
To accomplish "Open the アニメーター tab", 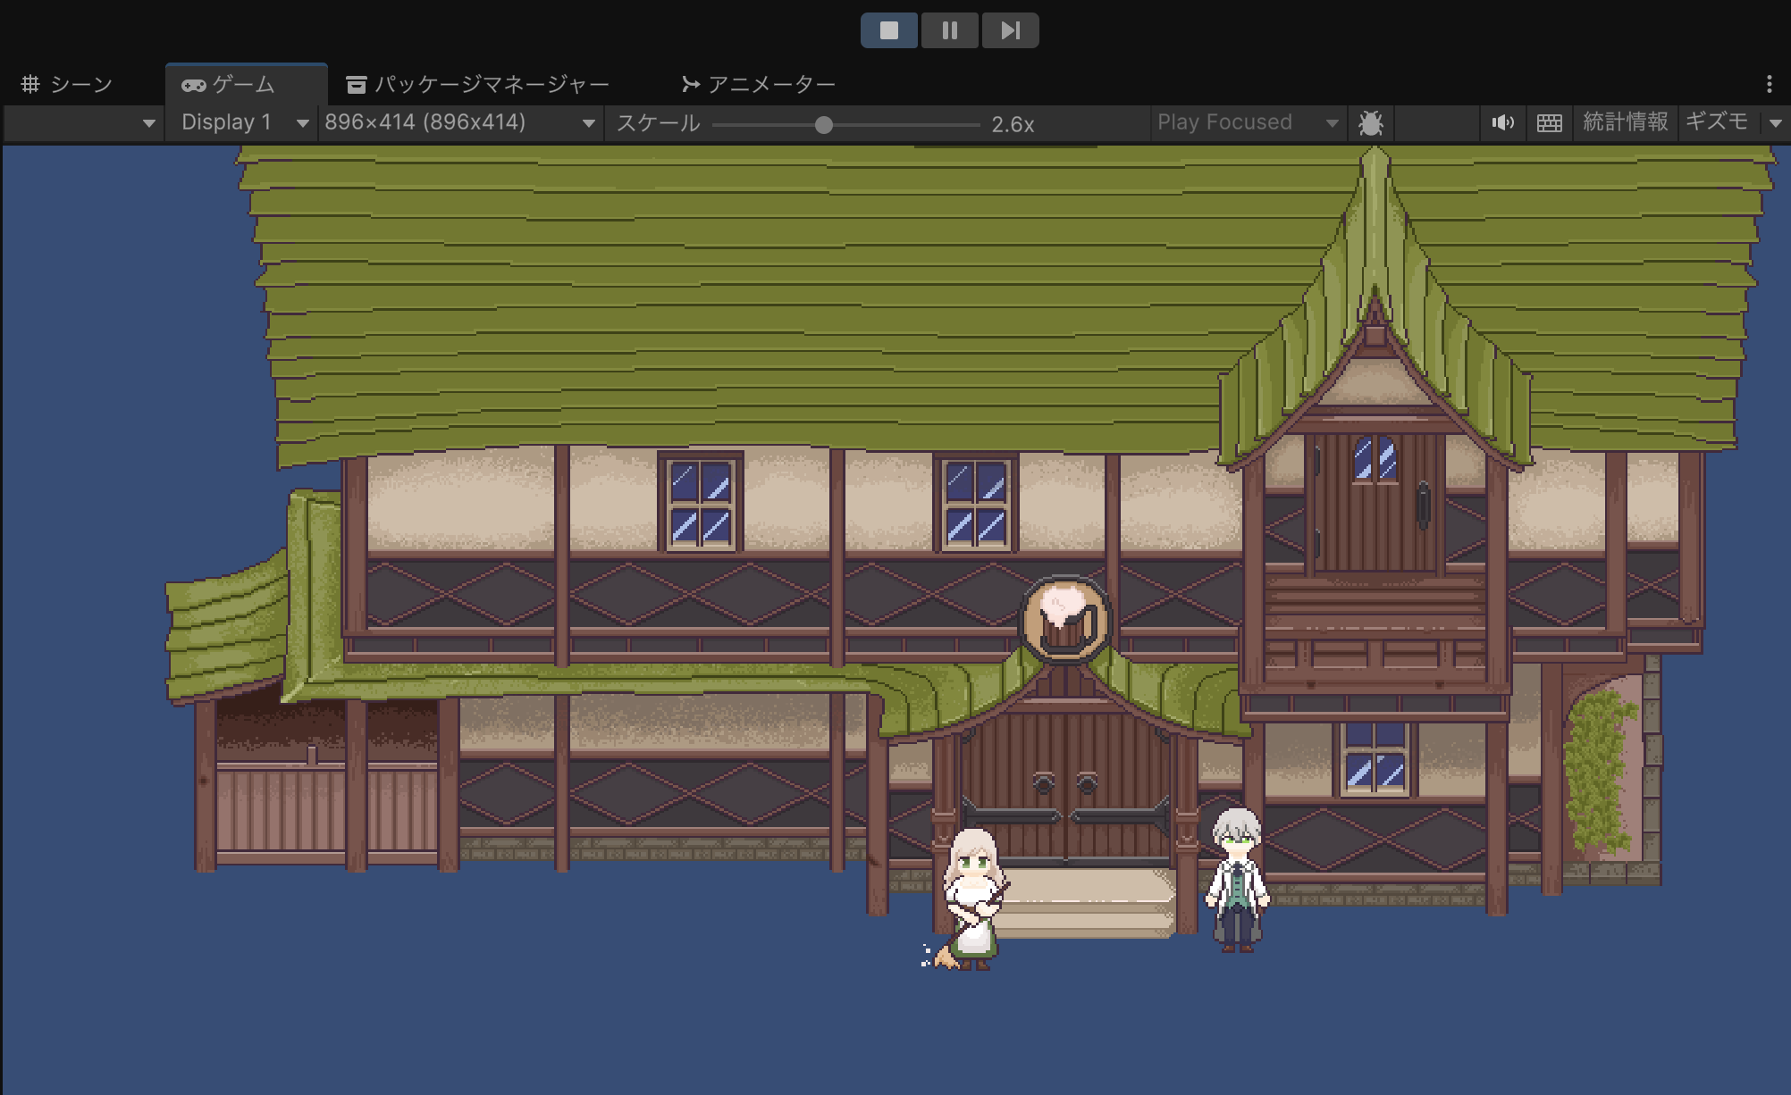I will pos(759,84).
